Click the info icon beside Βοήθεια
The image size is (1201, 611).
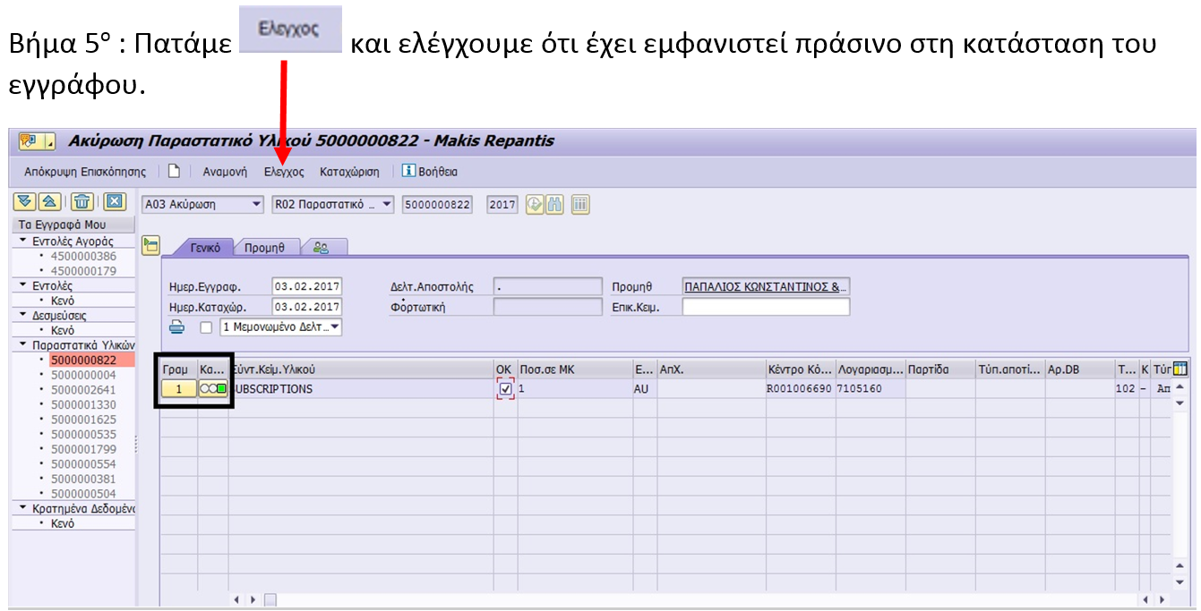(x=408, y=171)
